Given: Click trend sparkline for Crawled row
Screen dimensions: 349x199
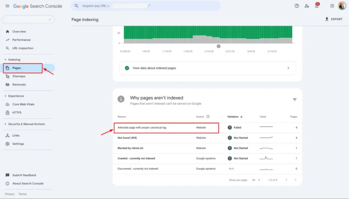Looking at the screenshot, I should tap(266, 158).
